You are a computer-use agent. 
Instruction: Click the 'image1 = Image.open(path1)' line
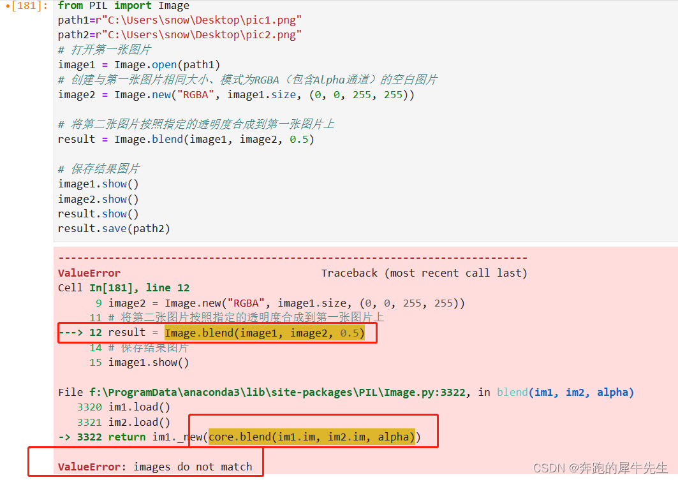pos(139,65)
